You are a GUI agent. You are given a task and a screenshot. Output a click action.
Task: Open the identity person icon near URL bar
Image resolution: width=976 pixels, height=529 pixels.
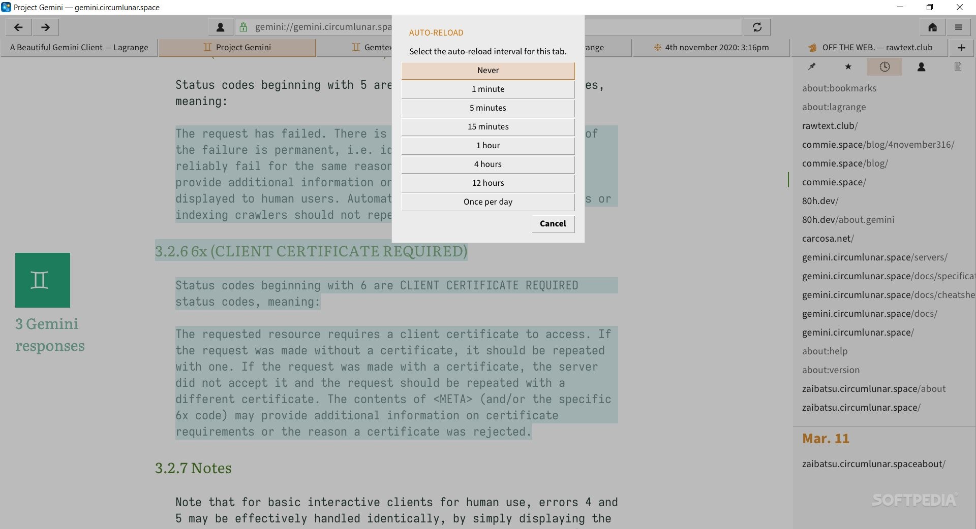pos(221,27)
